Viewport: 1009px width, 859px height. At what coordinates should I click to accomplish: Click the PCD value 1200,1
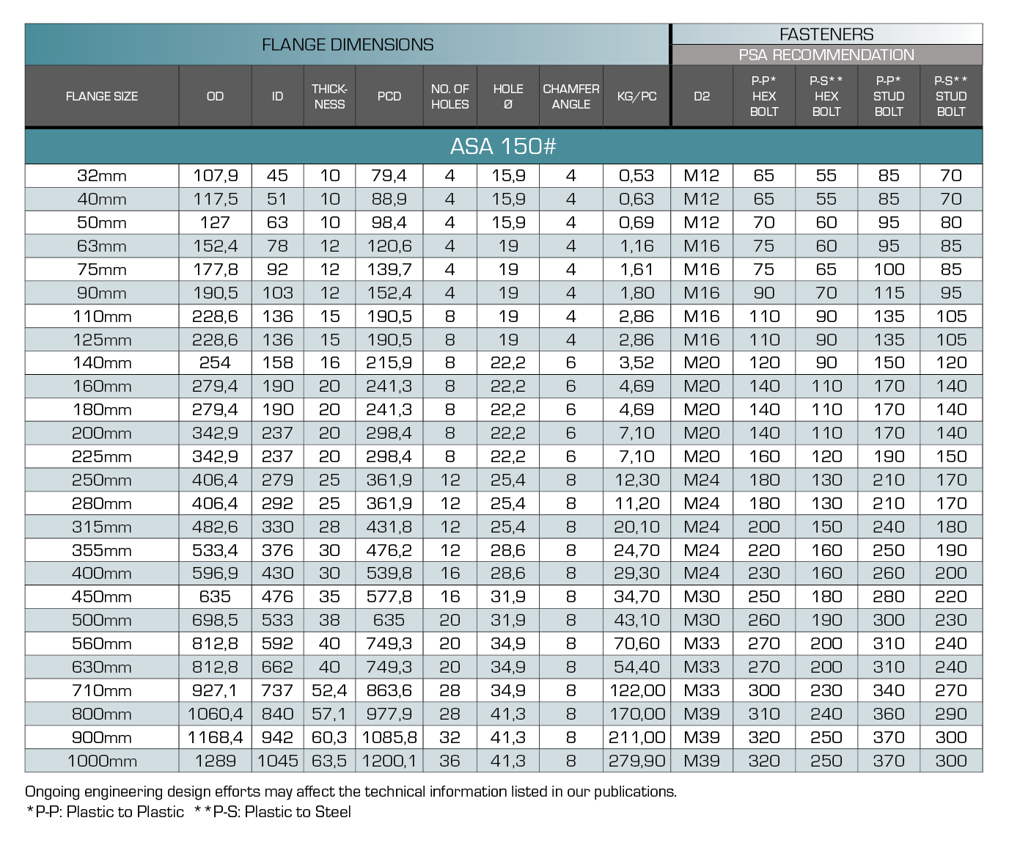[389, 761]
